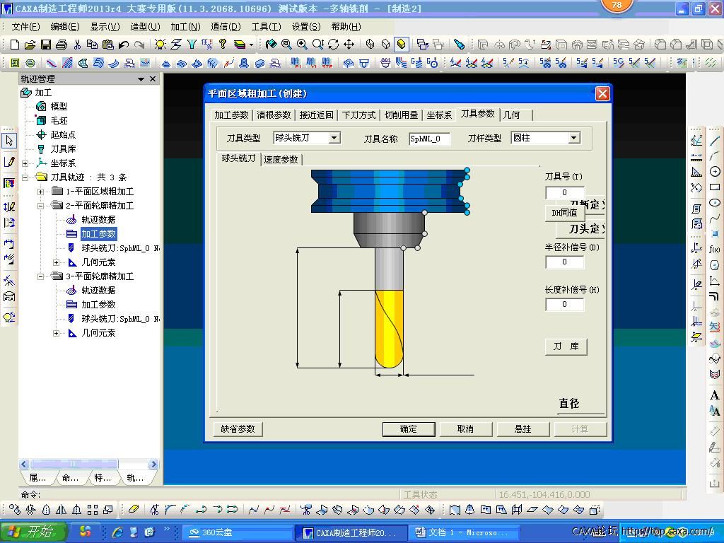Screen dimensions: 724x543
Task: Click the 悬挂 button
Action: tap(522, 429)
